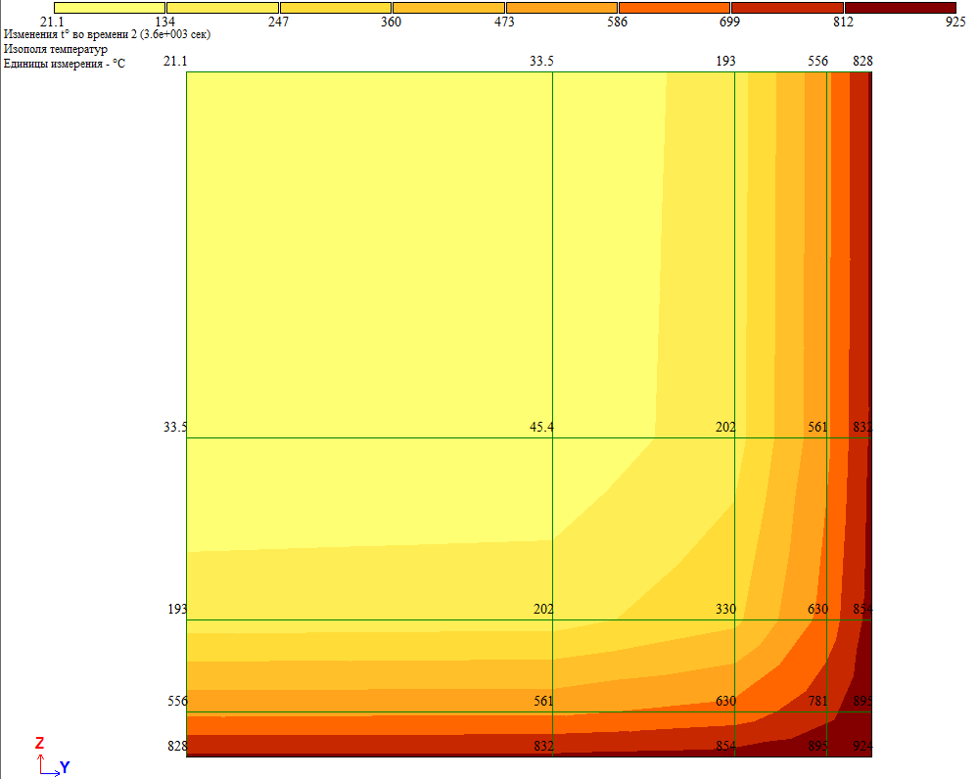Pick the corner node label 924
Image resolution: width=978 pixels, height=779 pixels.
point(862,747)
